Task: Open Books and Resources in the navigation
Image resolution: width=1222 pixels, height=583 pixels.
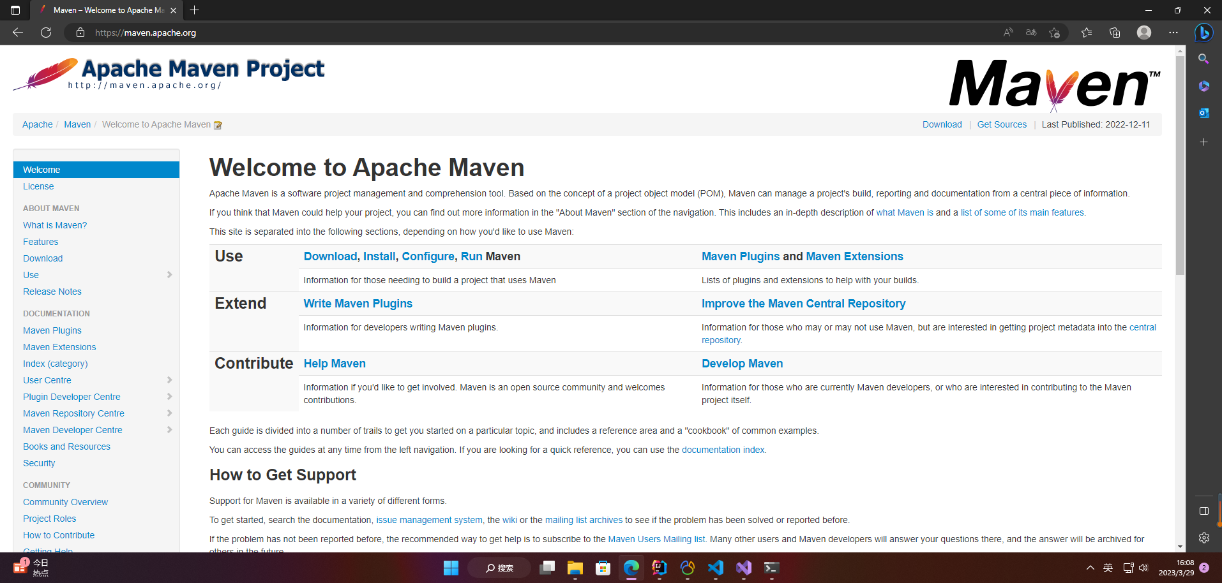Action: pyautogui.click(x=67, y=446)
